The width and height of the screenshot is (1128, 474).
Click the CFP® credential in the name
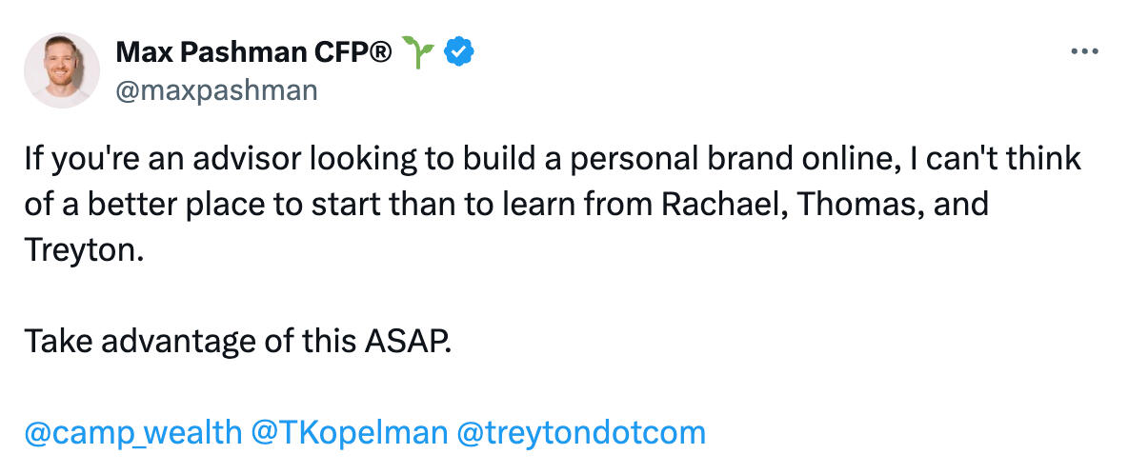[356, 53]
